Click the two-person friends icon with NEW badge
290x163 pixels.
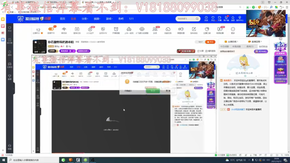tap(155, 29)
